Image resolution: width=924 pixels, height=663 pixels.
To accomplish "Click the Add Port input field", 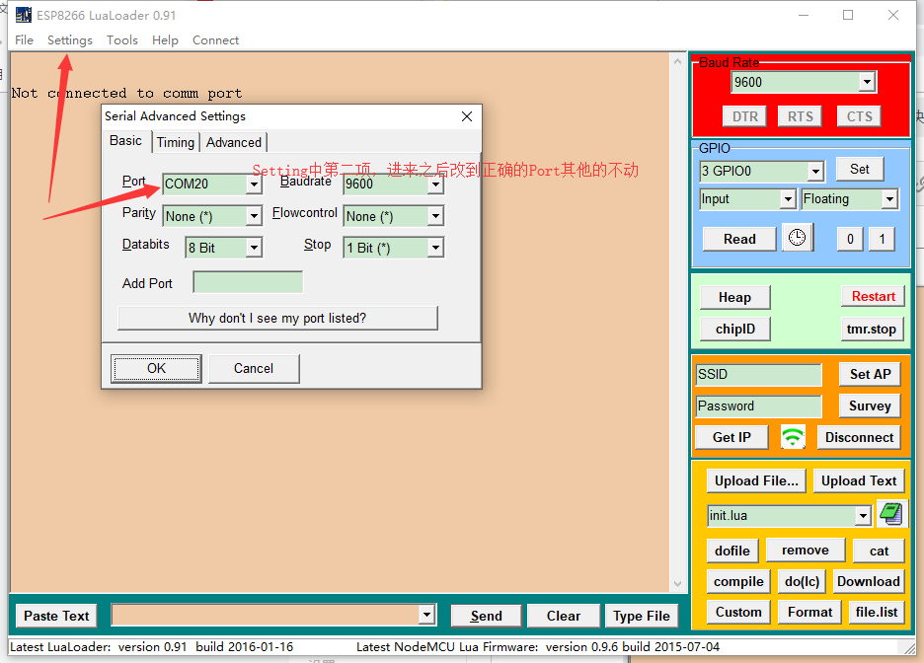I will pyautogui.click(x=248, y=282).
